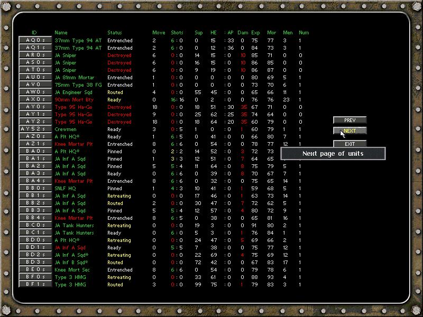This screenshot has width=423, height=317.
Task: Click the name '90mm Mort Bty'
Action: coord(74,100)
